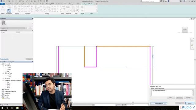Select the Modify | Edit Profile tab
This screenshot has height=110, width=196.
pyautogui.click(x=87, y=4)
